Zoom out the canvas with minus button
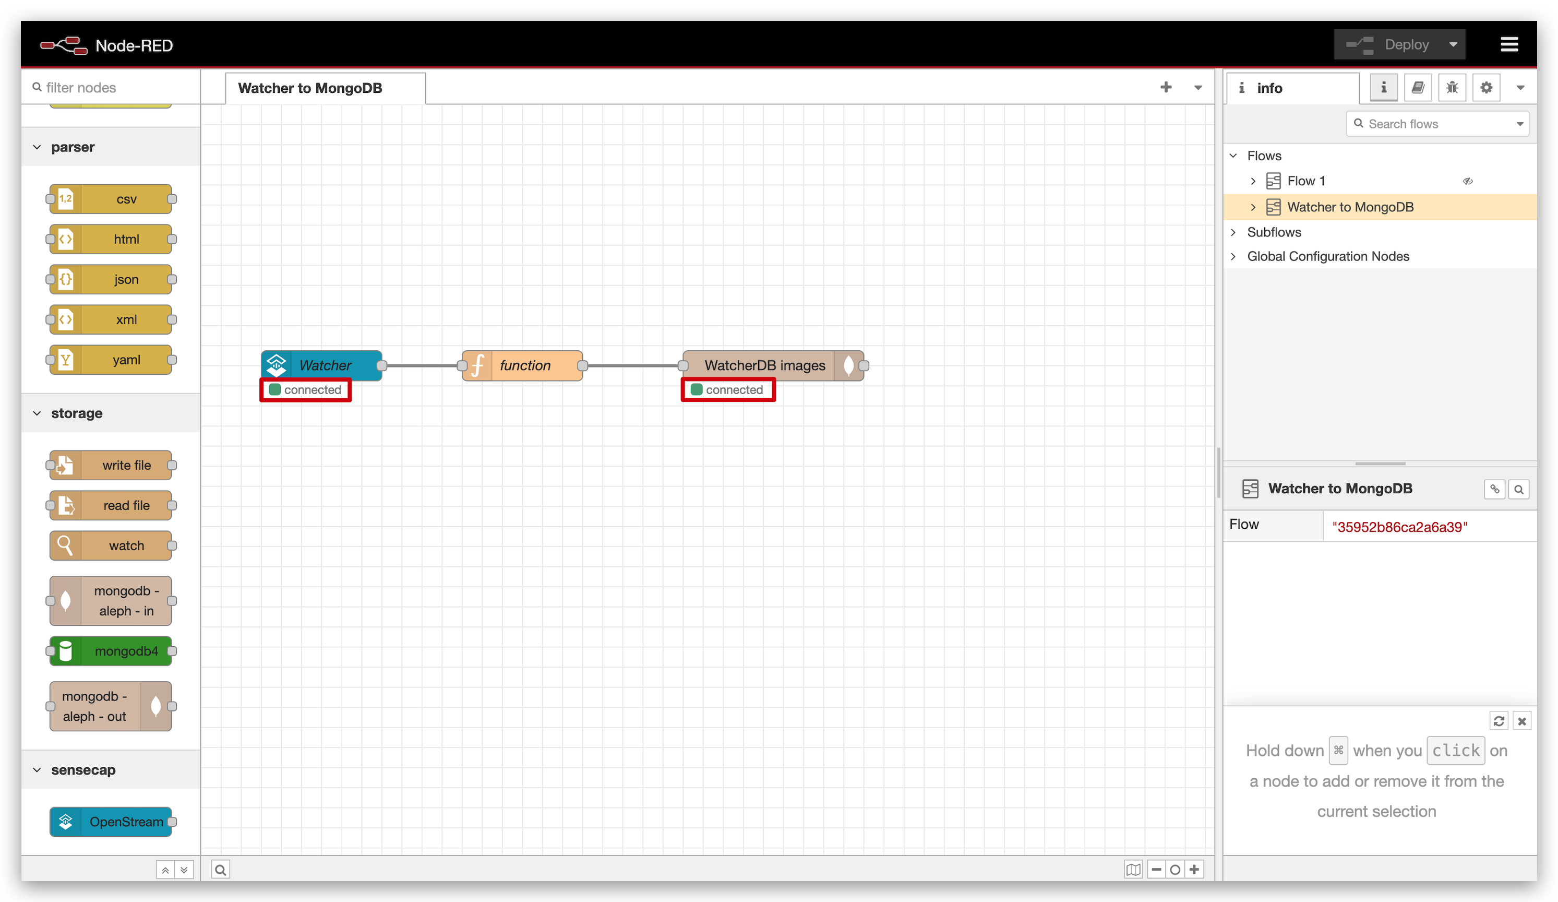 tap(1156, 870)
